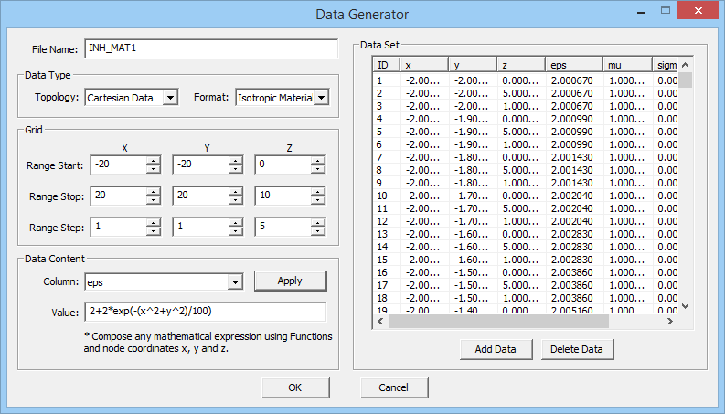Decrease the X Range Step value
Screen dimensions: 725x414
click(x=152, y=232)
